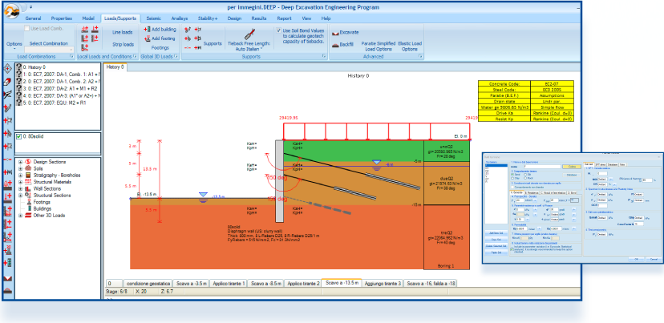The image size is (664, 323).
Task: Click the yellow Colore swatch button in soil dialog
Action: (x=572, y=167)
